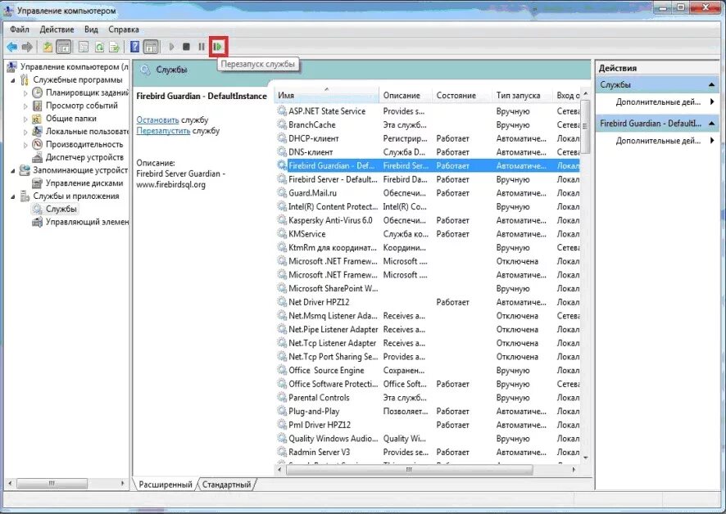Sort by the Состояние column header
Image resolution: width=726 pixels, height=514 pixels.
[x=461, y=95]
